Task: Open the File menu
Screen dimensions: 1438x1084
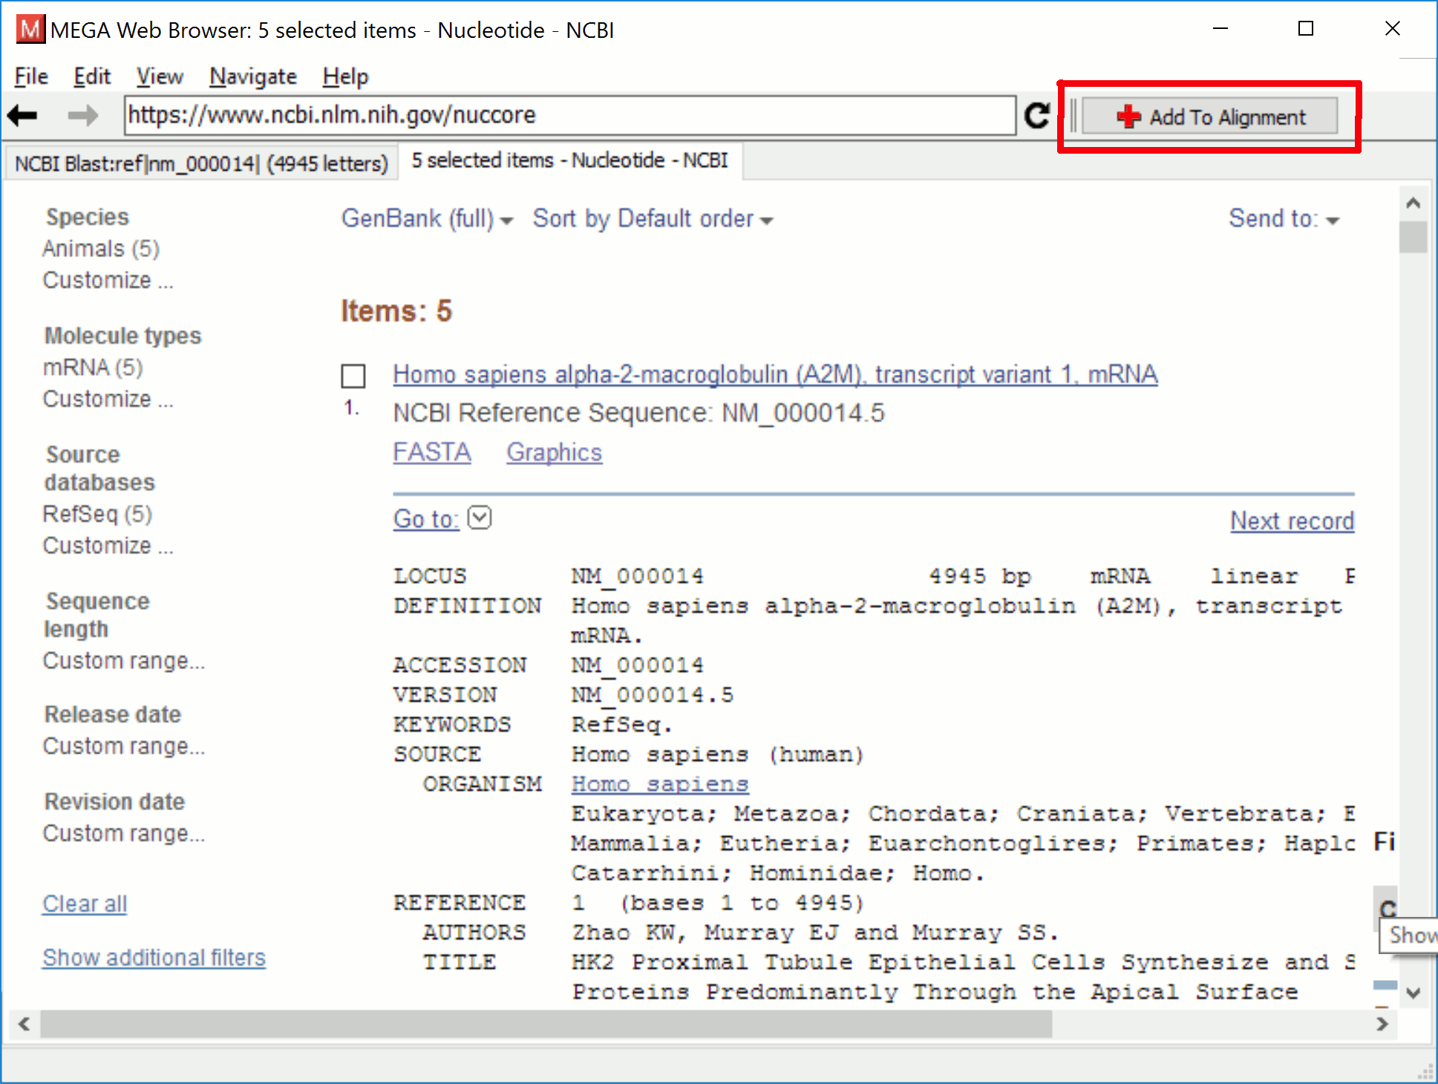Action: click(31, 76)
